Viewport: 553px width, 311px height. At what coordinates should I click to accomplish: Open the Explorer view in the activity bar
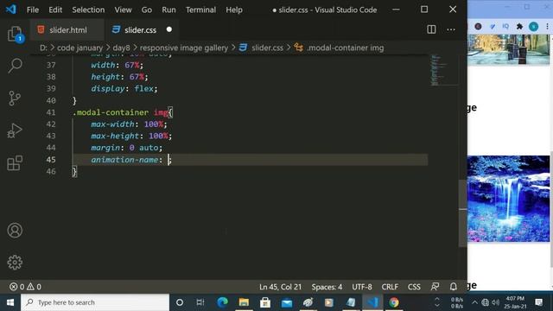(15, 35)
